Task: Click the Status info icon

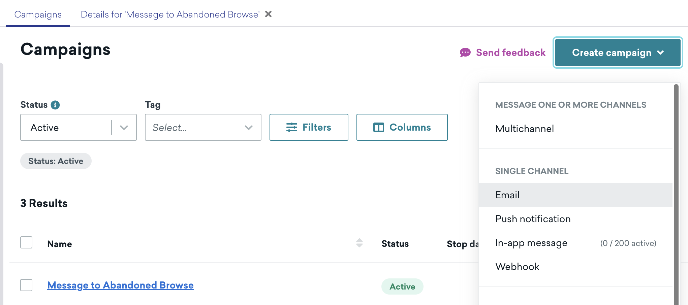Action: pos(55,105)
